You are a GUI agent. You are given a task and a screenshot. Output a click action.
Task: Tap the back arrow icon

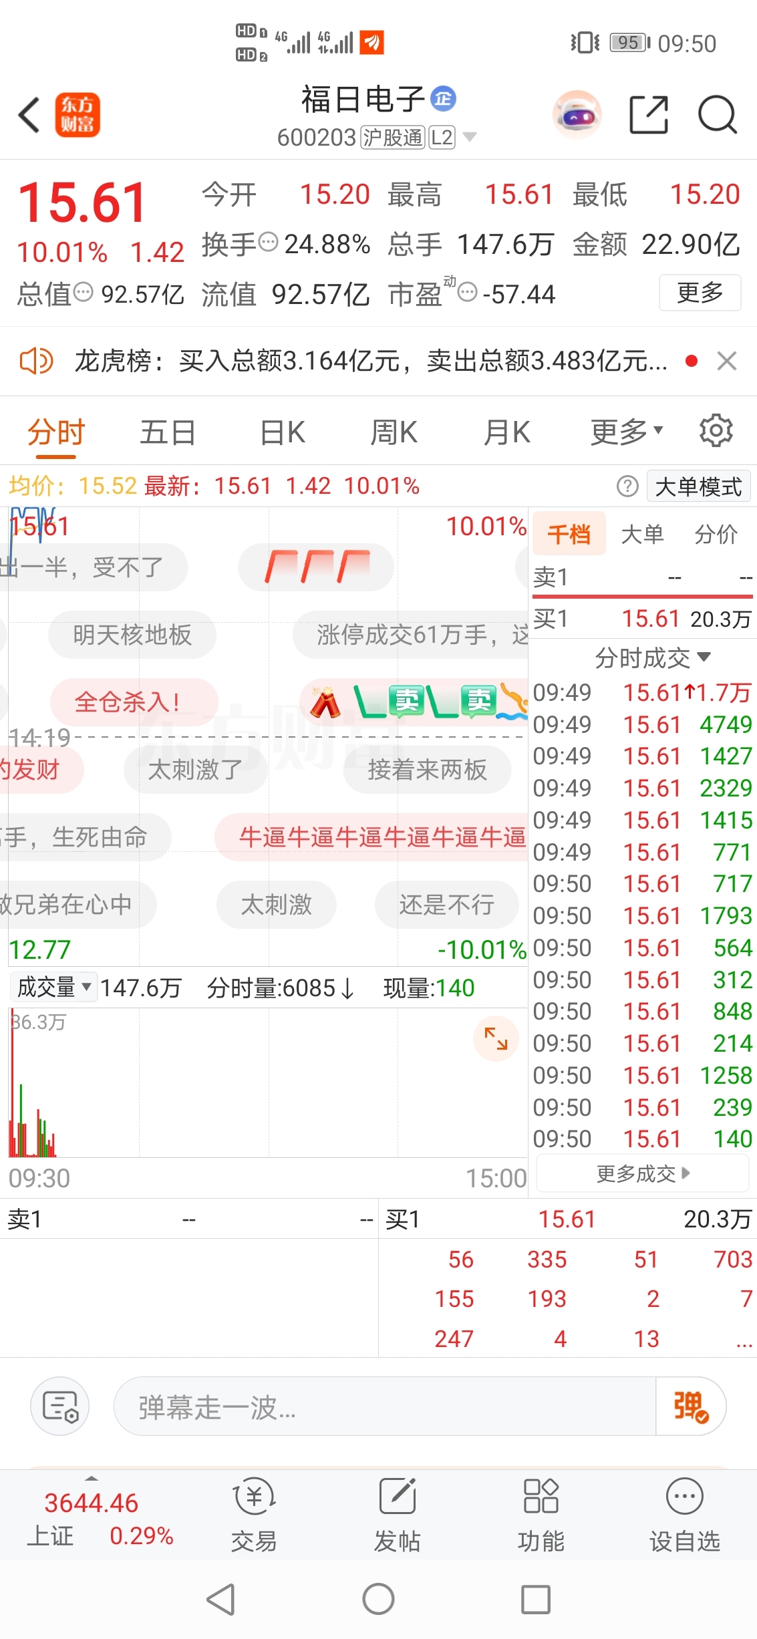coord(29,115)
